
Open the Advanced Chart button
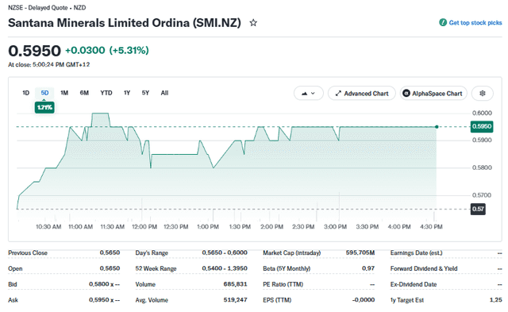click(362, 94)
